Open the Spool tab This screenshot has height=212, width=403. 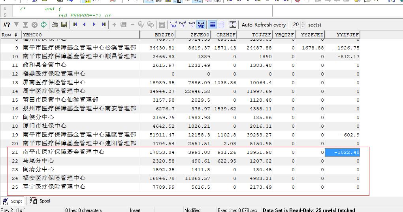click(40, 201)
